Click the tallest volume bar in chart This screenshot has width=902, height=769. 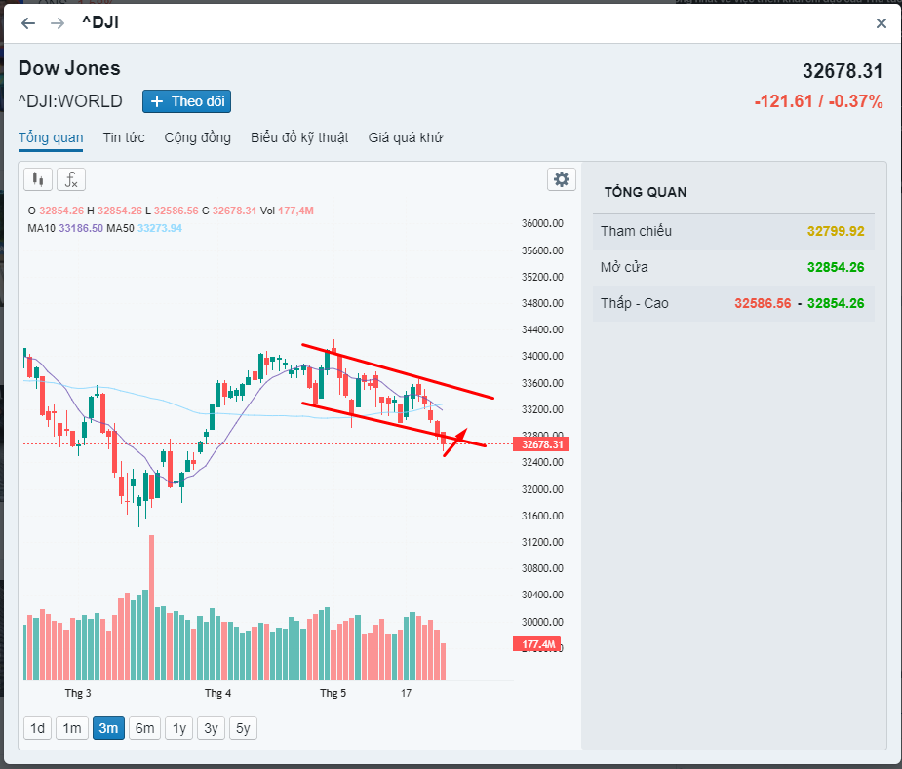(152, 607)
